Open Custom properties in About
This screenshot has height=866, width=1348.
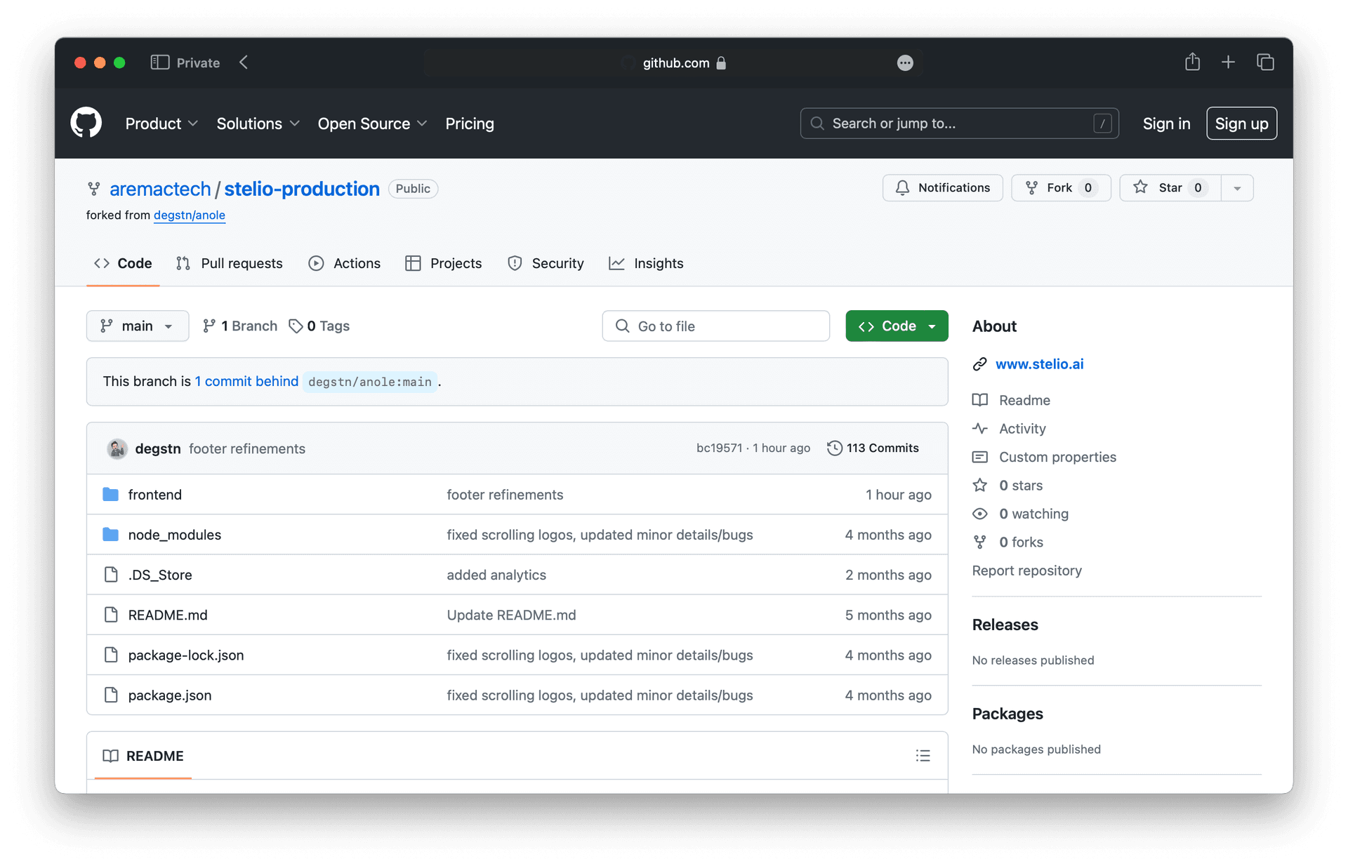coord(1057,457)
